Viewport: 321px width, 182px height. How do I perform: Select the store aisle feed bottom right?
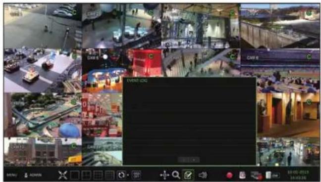coord(288,151)
